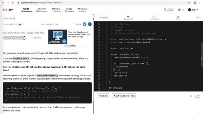The image size is (203, 114).
Task: Click the JavaScript tag label
Action: click(x=9, y=18)
